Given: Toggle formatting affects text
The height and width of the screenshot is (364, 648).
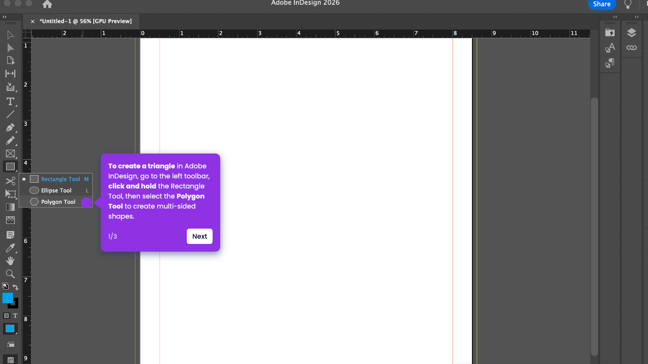Looking at the screenshot, I should (x=15, y=316).
